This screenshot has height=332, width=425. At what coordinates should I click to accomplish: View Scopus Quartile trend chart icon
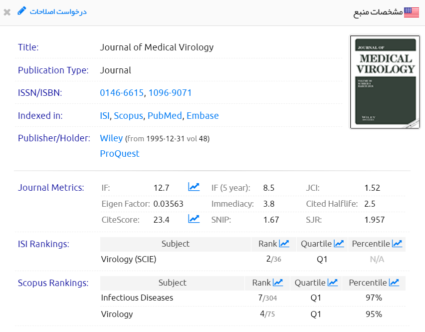point(333,283)
